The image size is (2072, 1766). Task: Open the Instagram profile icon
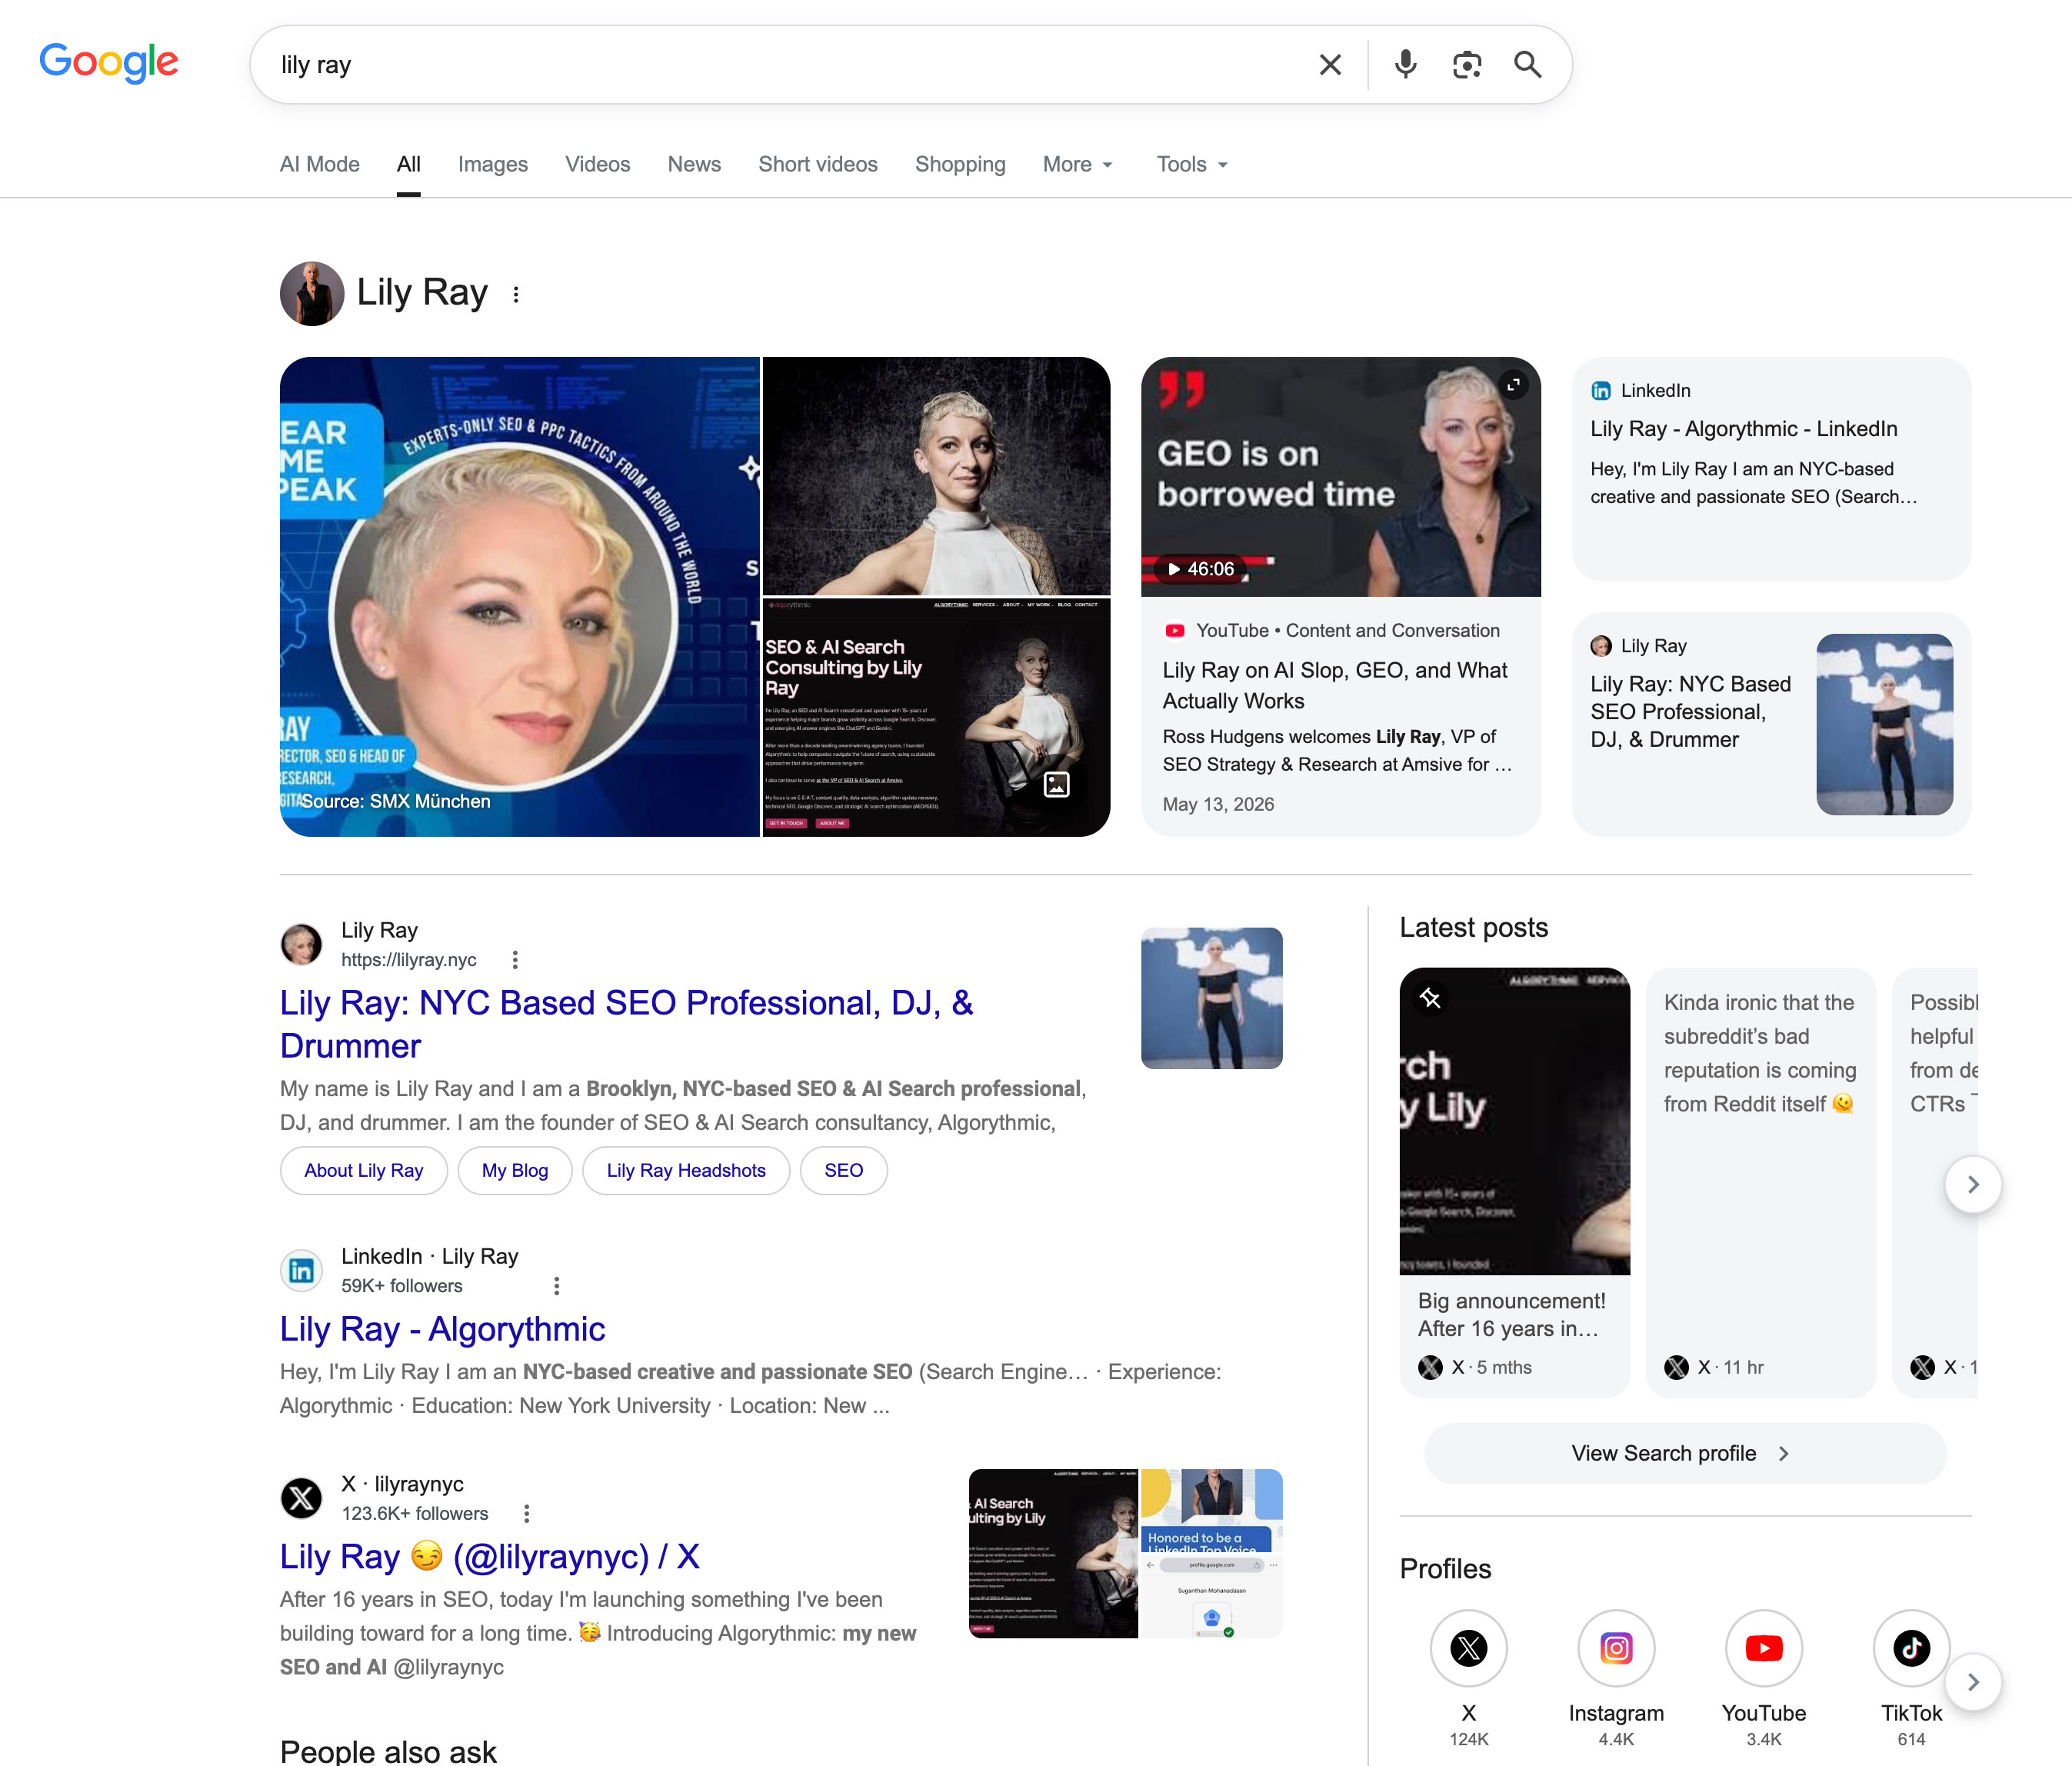tap(1616, 1648)
